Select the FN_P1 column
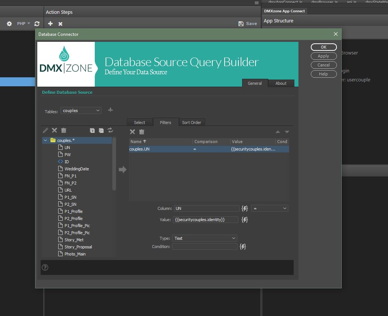Viewport: 388px width, 316px height. coord(71,176)
